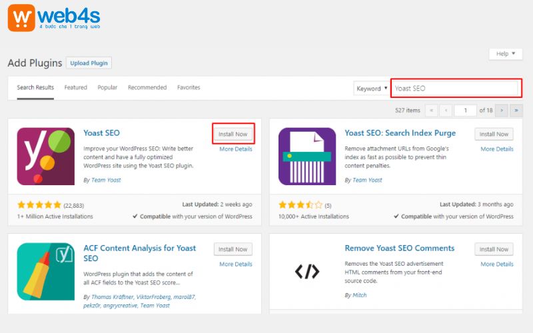Click the current page number field
Image resolution: width=533 pixels, height=333 pixels.
tap(465, 110)
